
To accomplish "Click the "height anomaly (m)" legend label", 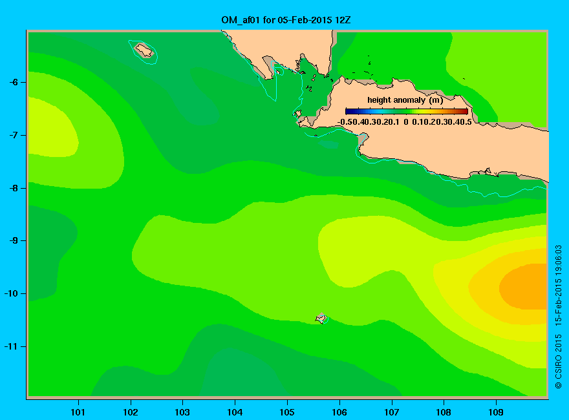I will [405, 100].
